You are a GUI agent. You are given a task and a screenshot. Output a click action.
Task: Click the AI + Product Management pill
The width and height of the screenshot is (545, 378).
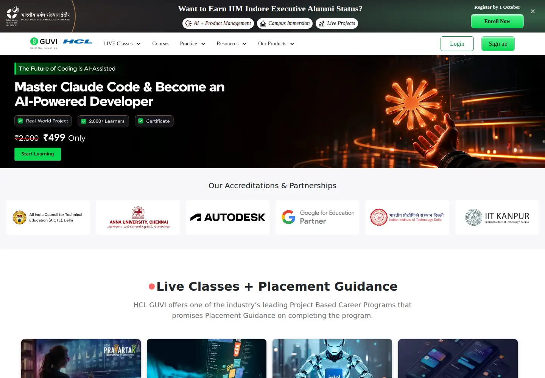click(x=218, y=23)
